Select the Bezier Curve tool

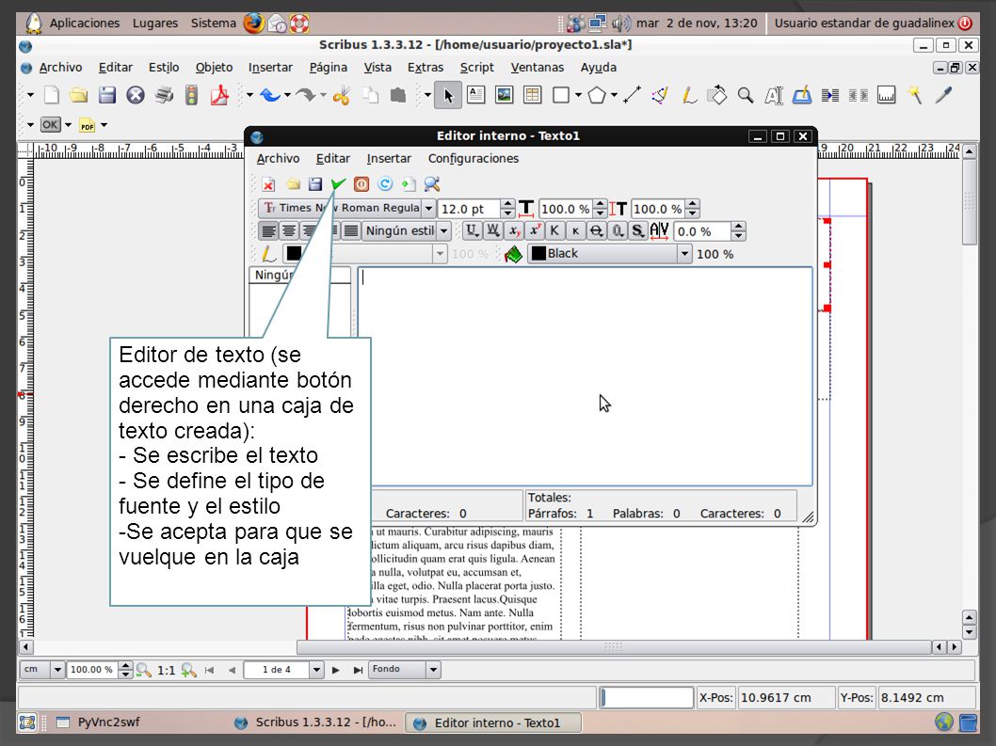pyautogui.click(x=660, y=95)
